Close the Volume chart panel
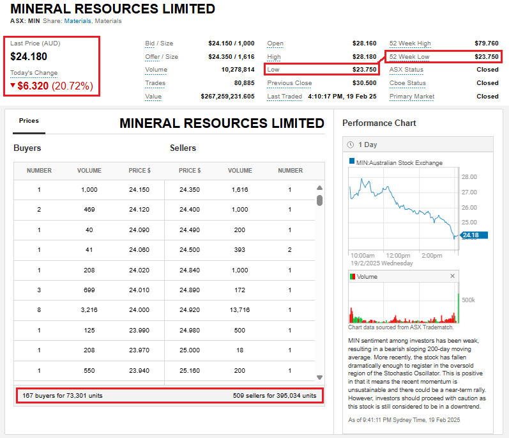This screenshot has height=438, width=509. click(453, 276)
